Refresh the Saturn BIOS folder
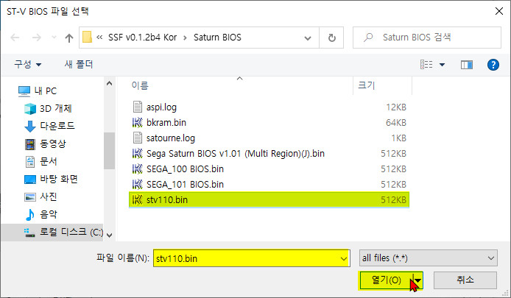511x298 pixels. coord(331,38)
